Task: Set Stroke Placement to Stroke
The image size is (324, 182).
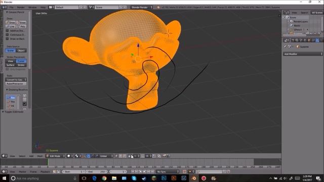Action: (21, 65)
